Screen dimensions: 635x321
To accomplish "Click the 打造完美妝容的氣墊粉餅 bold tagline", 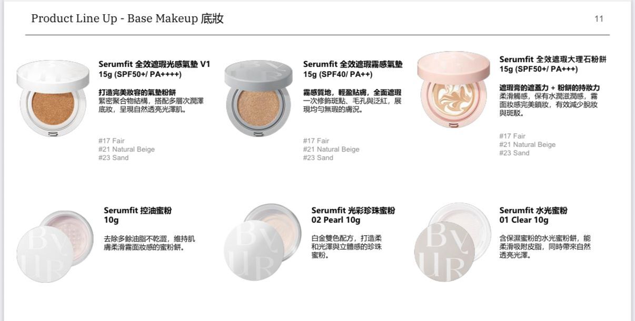I will (137, 93).
